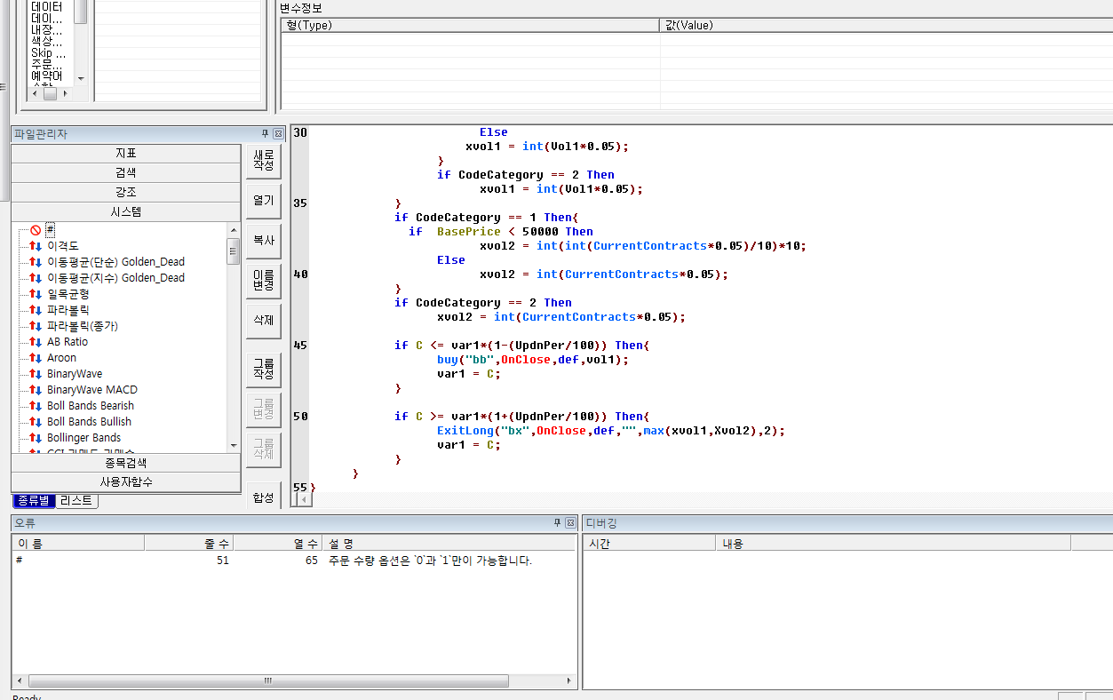The height and width of the screenshot is (700, 1113).
Task: Click the arrows icon next to Bollinger Bands
Action: (36, 438)
